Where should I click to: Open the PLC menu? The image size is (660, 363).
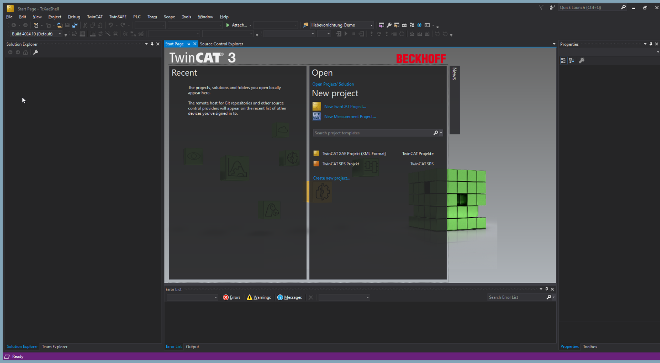(x=137, y=17)
